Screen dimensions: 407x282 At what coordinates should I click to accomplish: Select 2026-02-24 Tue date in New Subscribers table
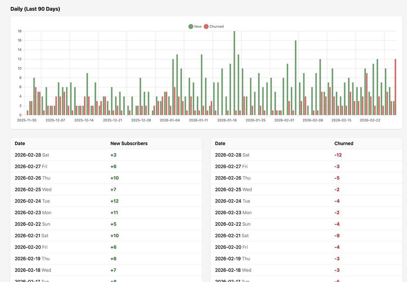tap(32, 201)
